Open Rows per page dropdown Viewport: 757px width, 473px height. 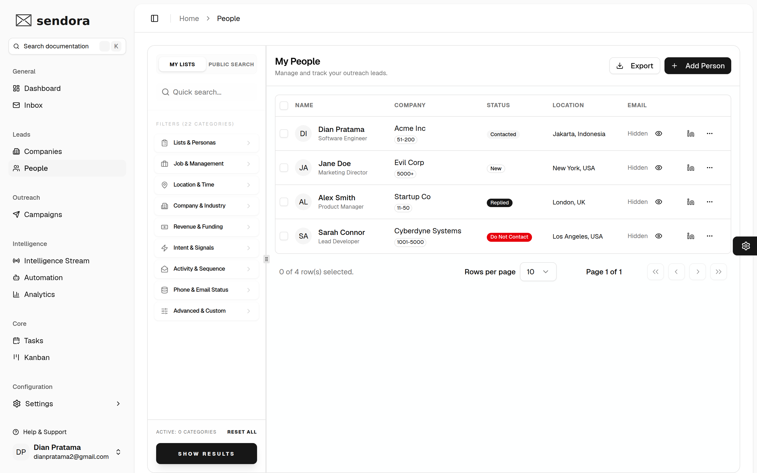(538, 271)
